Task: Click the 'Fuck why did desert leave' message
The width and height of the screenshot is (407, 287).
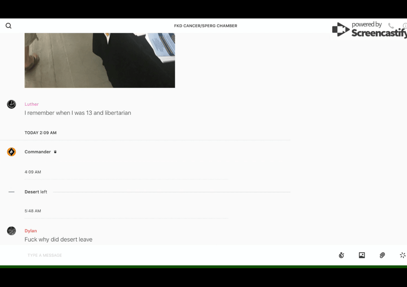Action: 58,239
